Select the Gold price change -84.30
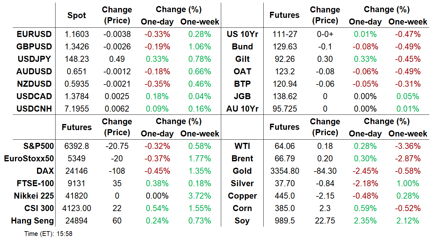 325,171
